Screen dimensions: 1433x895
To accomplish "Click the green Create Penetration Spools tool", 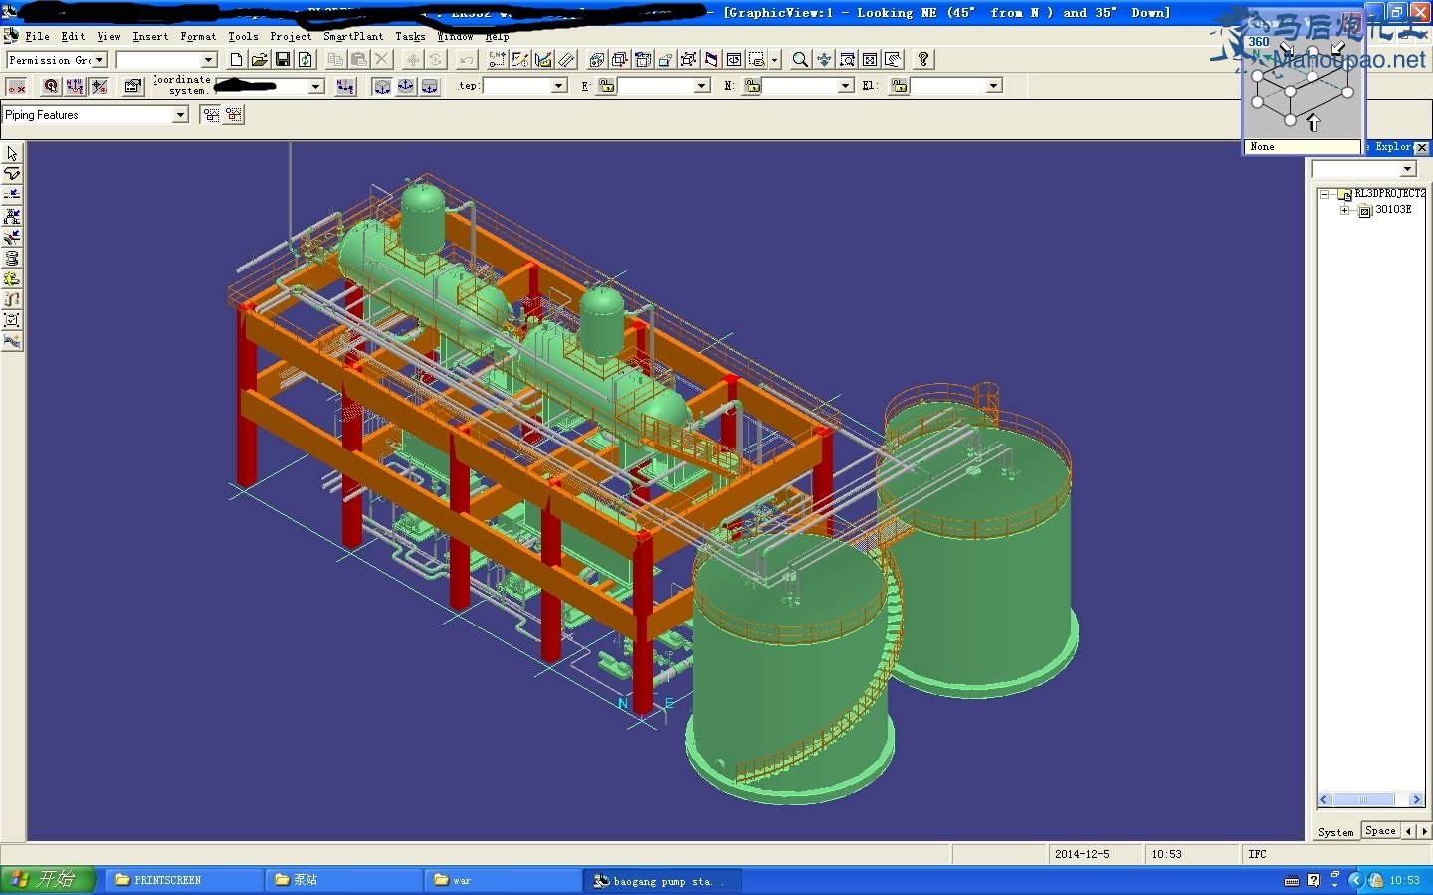I will pyautogui.click(x=12, y=278).
